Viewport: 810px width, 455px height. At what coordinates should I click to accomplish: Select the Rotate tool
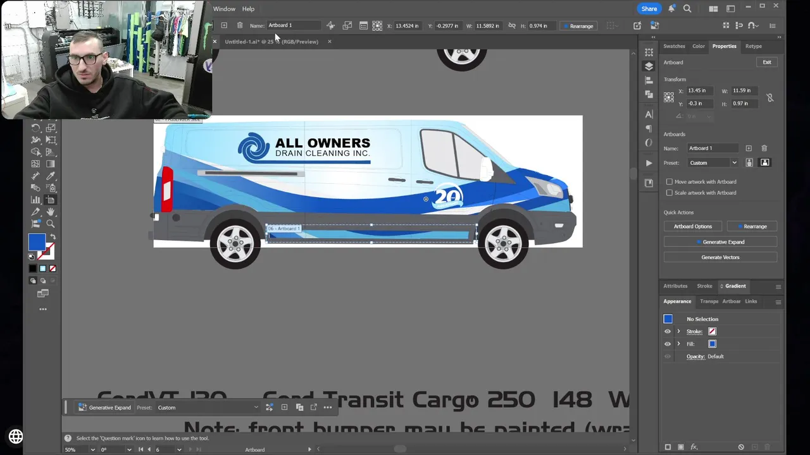tap(35, 128)
